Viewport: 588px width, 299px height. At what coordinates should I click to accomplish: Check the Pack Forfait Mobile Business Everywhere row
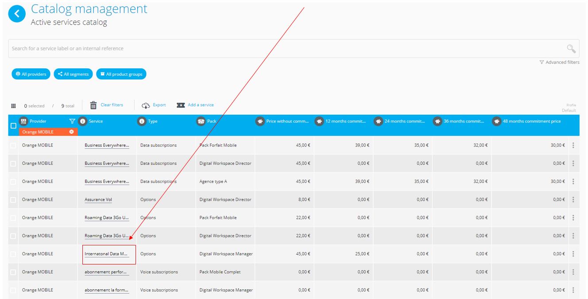tap(13, 145)
